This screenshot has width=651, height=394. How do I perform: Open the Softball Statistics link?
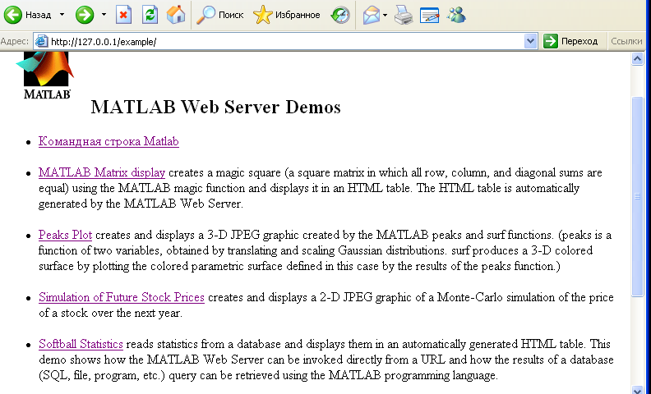pyautogui.click(x=81, y=344)
